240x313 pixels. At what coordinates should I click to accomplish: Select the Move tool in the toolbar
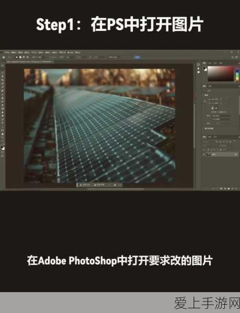3,66
